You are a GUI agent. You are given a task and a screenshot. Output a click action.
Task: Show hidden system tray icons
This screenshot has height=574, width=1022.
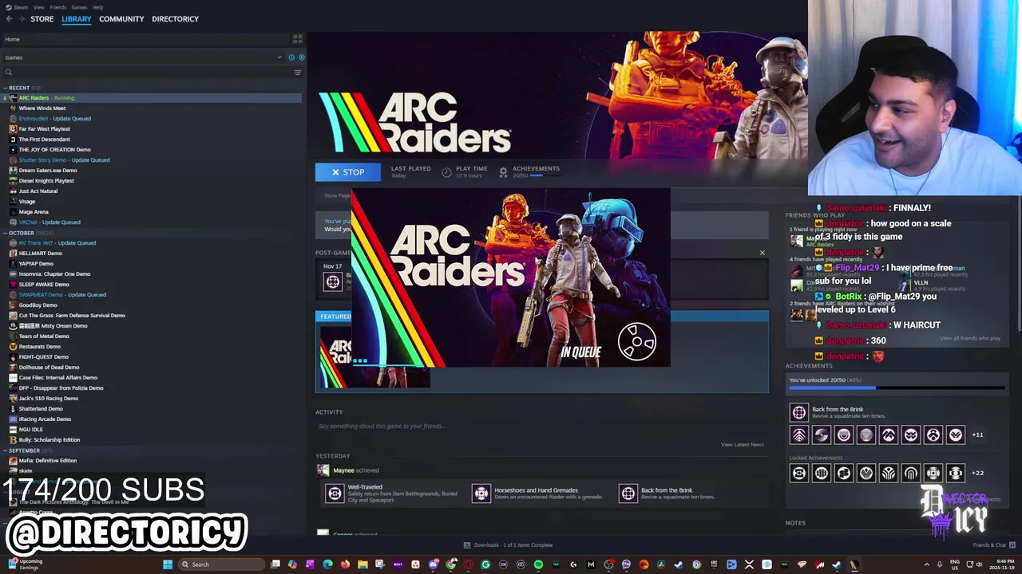(927, 564)
